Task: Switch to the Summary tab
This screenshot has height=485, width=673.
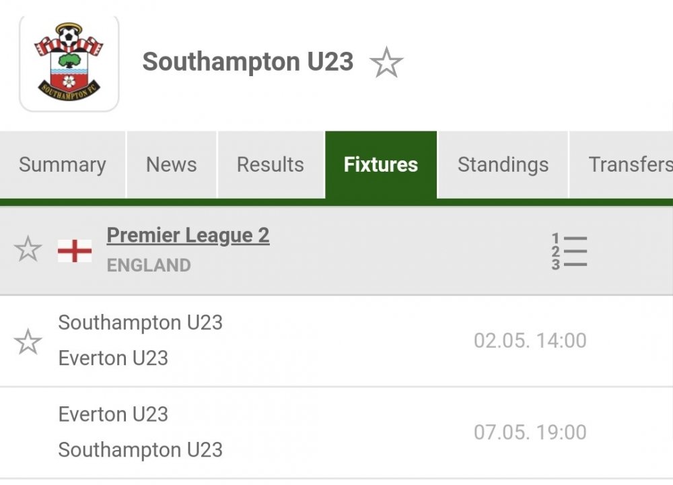Action: point(63,165)
